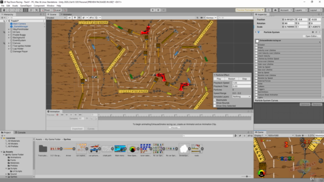
Task: Switch to the Animator tab
Action: click(66, 15)
